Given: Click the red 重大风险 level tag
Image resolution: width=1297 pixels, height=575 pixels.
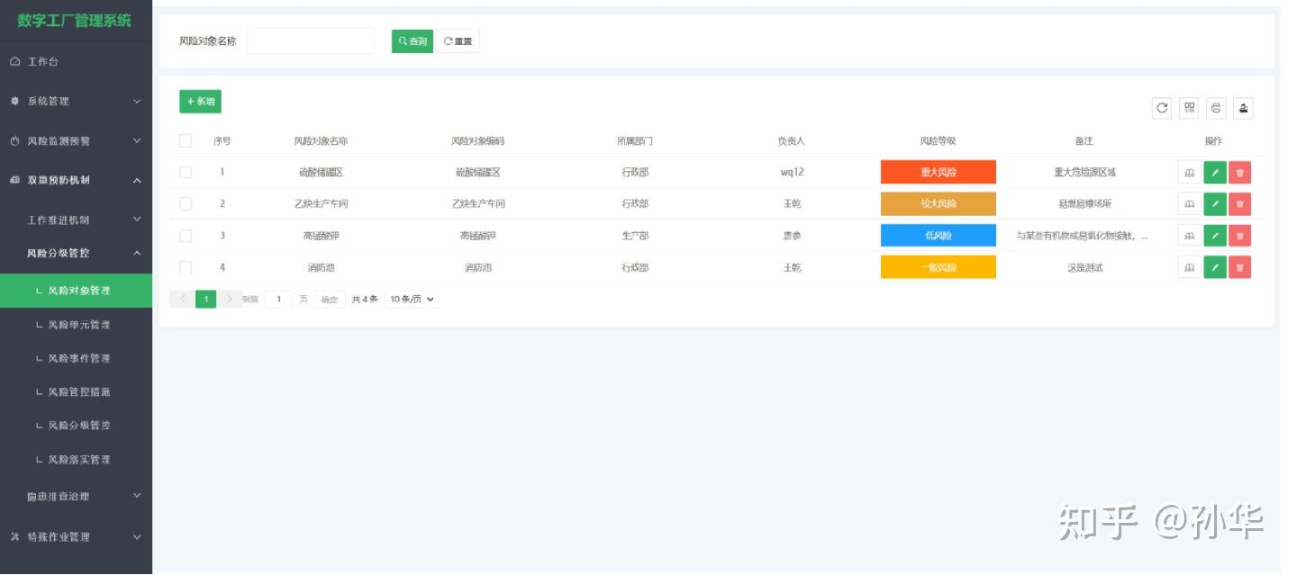Looking at the screenshot, I should coord(939,172).
